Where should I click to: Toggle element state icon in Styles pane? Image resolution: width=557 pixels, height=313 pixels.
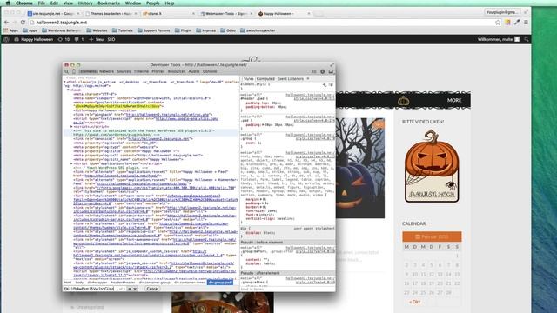click(331, 85)
